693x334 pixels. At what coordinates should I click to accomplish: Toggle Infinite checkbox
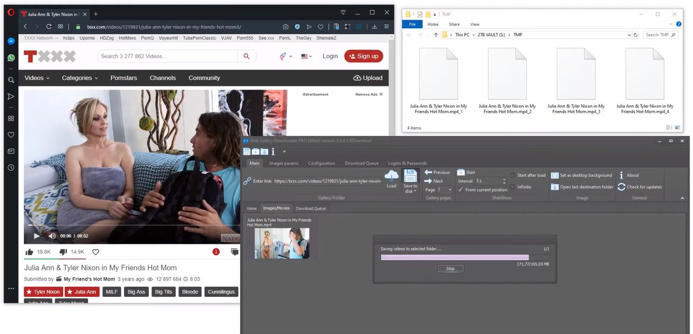(513, 187)
